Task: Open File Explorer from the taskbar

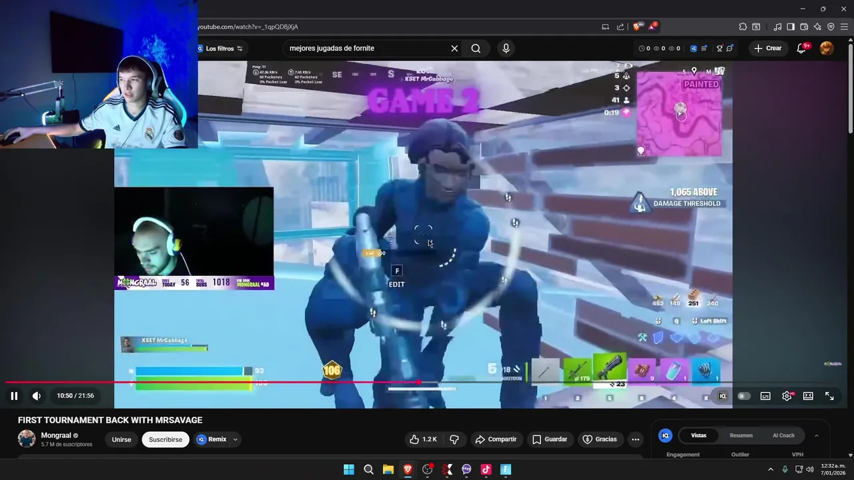Action: (x=388, y=469)
